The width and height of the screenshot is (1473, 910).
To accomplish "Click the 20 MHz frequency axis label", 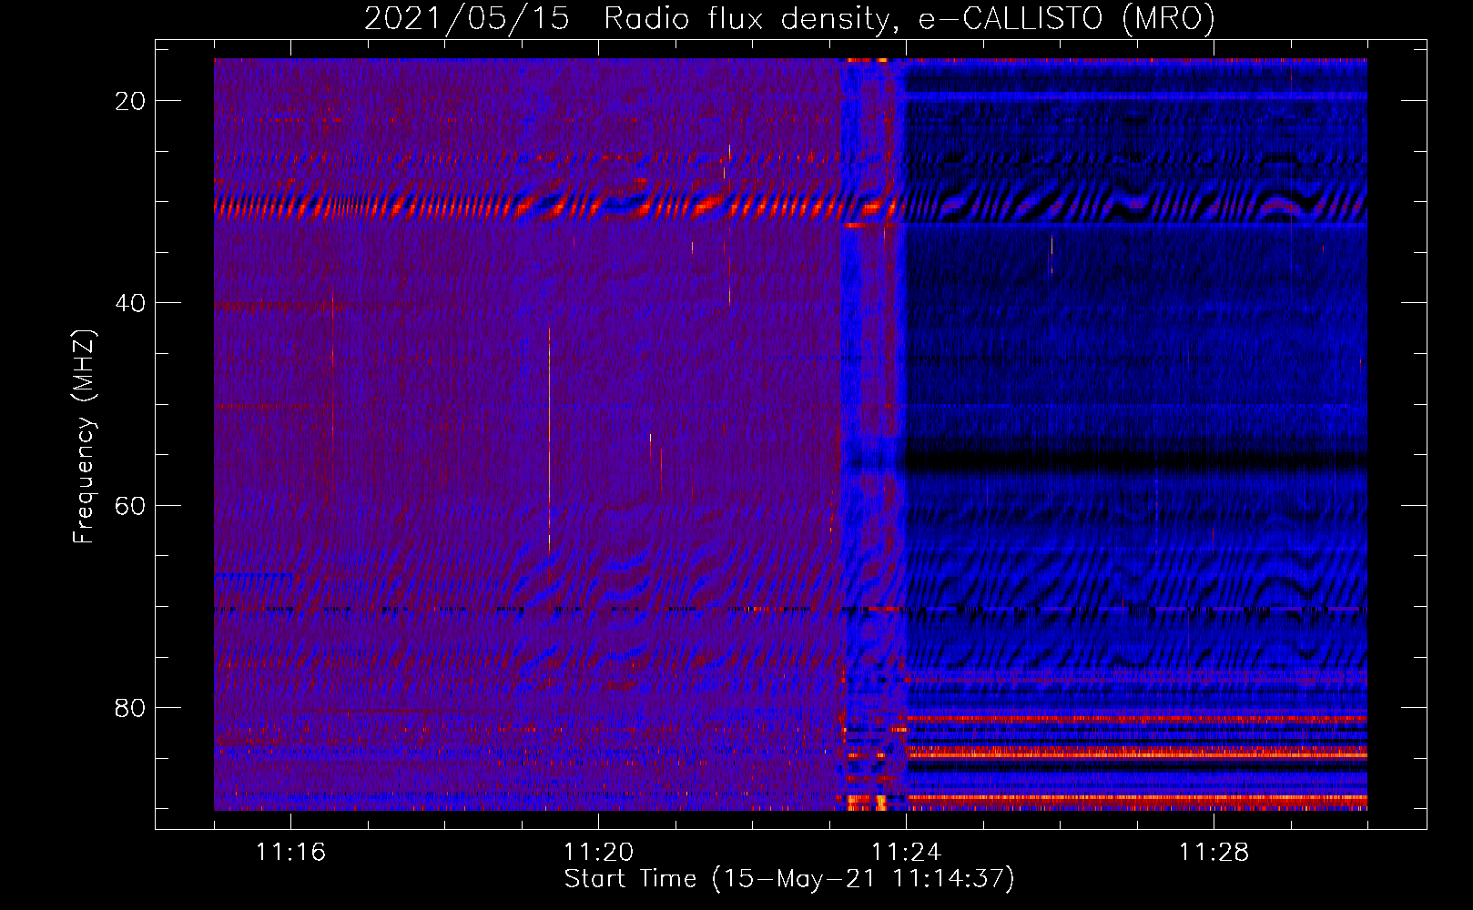I will point(130,101).
